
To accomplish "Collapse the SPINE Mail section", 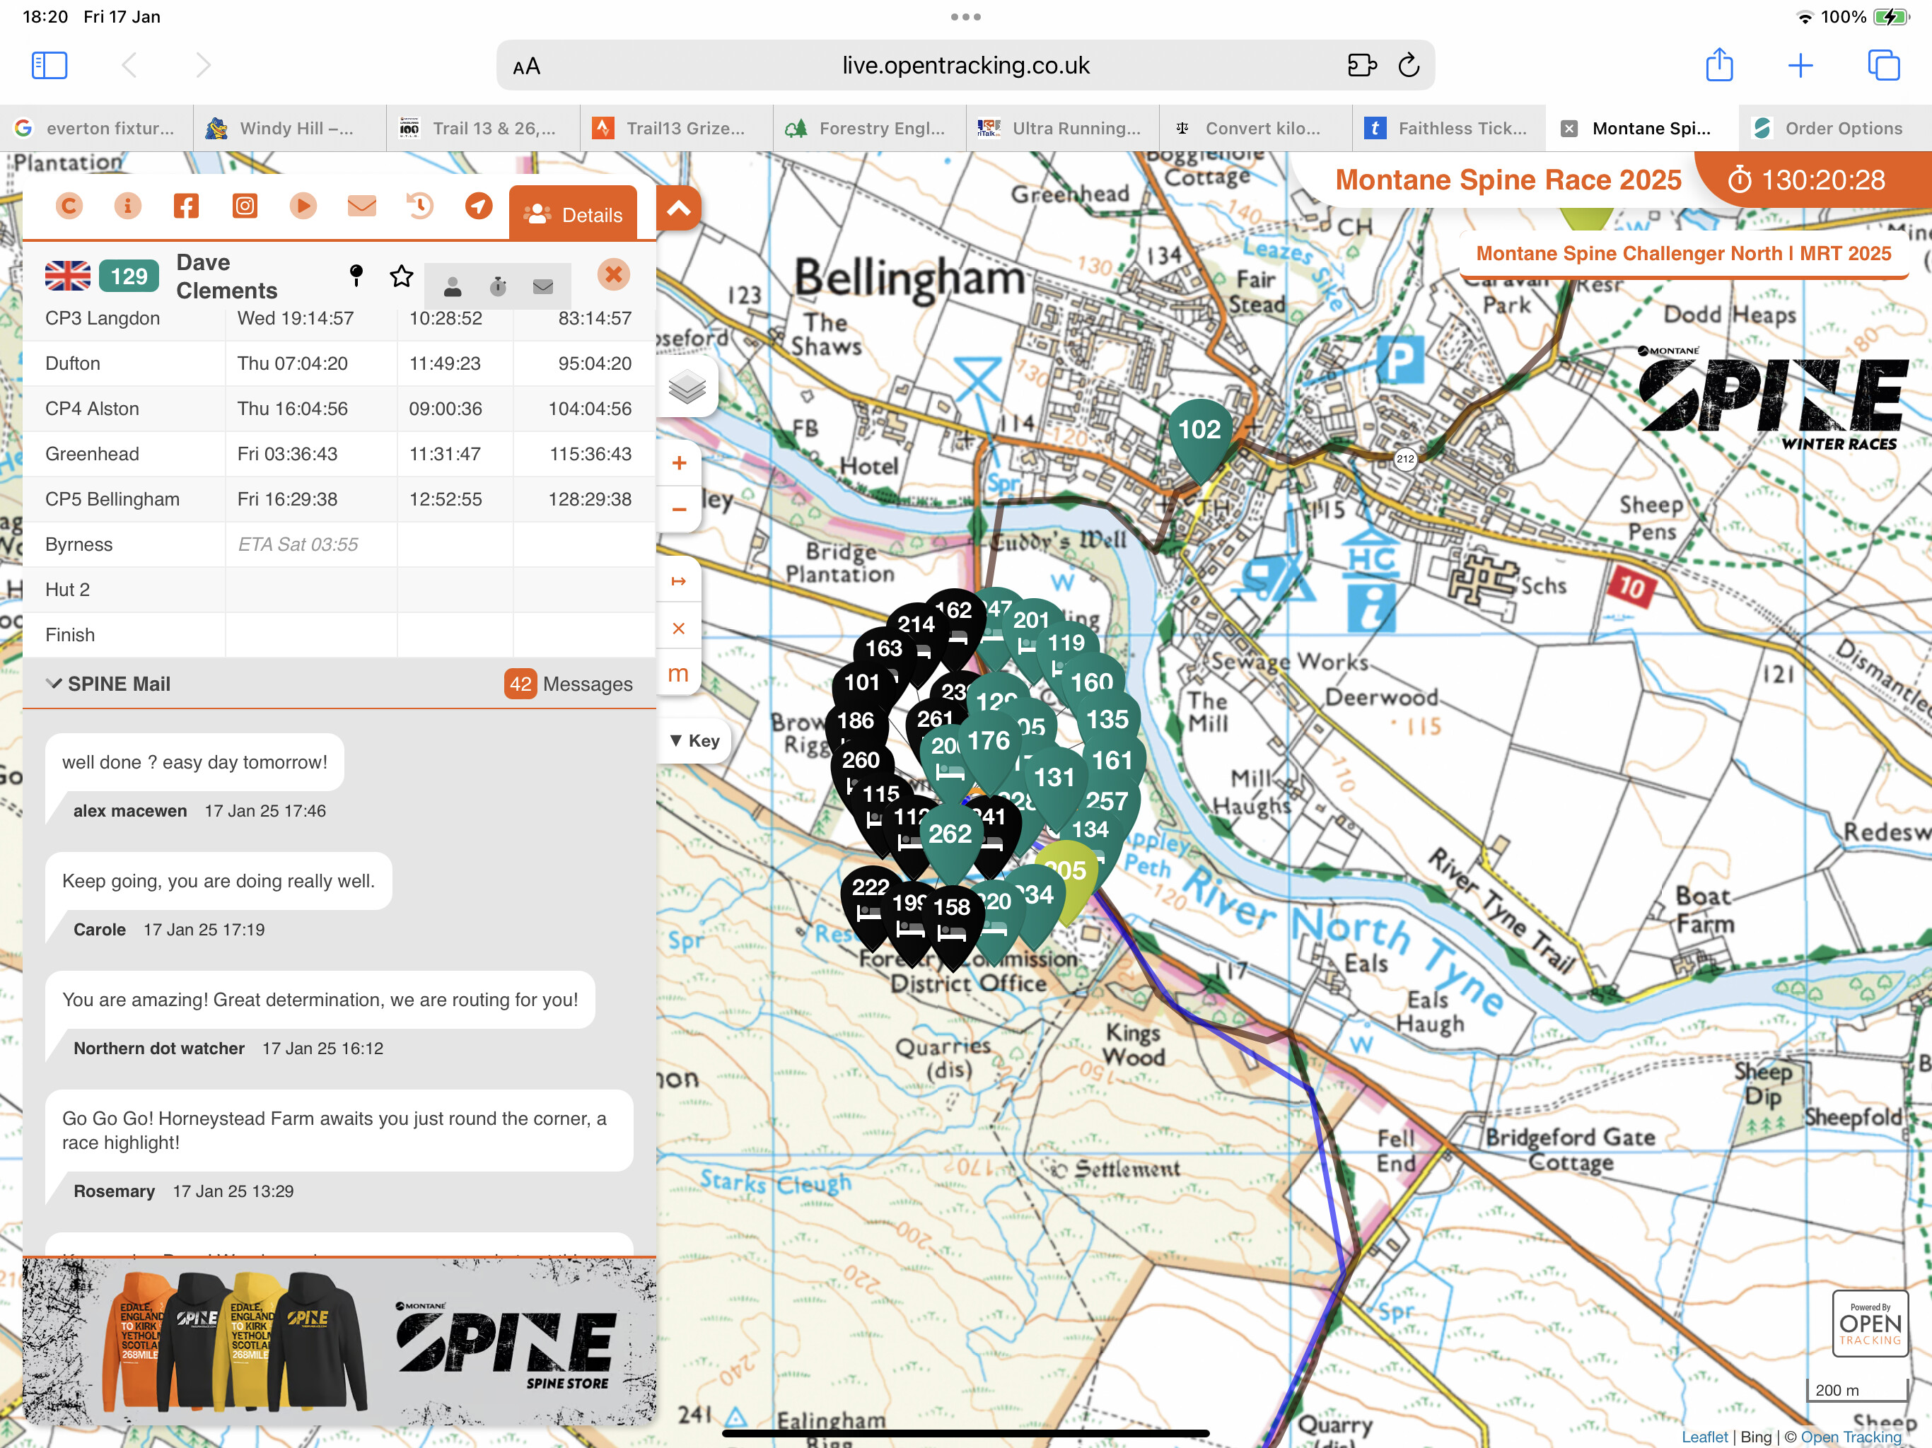I will click(108, 684).
